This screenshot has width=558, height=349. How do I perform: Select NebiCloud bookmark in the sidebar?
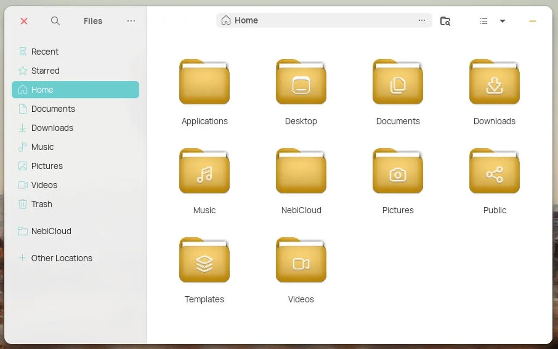(x=51, y=231)
